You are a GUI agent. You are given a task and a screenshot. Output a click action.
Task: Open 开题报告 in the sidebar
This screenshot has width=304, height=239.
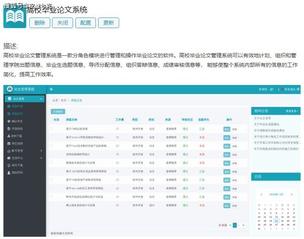click(x=17, y=129)
